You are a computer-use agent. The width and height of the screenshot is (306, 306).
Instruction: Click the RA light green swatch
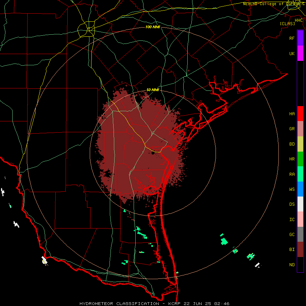(300, 174)
